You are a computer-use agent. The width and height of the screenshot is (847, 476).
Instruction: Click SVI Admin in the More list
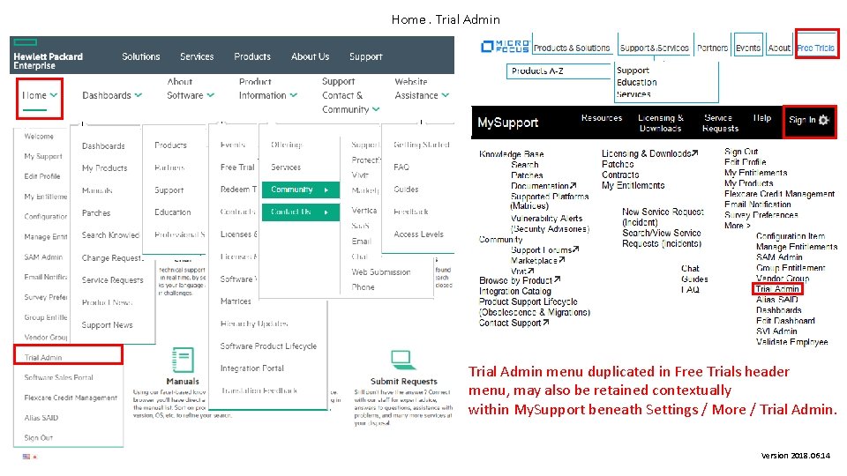[776, 331]
